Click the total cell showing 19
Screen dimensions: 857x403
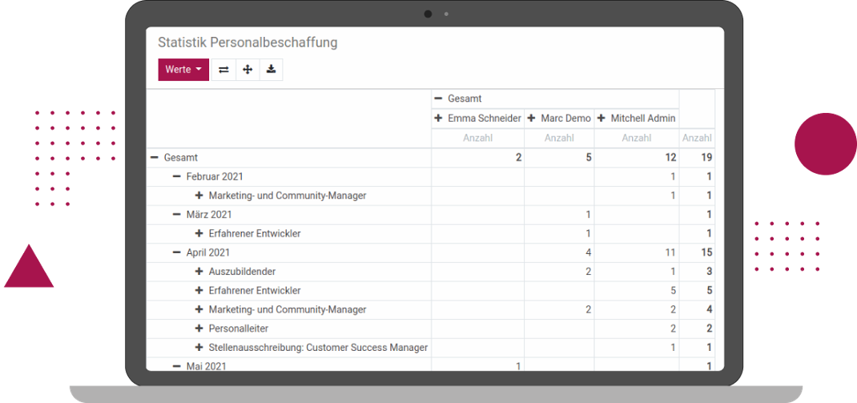pyautogui.click(x=697, y=158)
